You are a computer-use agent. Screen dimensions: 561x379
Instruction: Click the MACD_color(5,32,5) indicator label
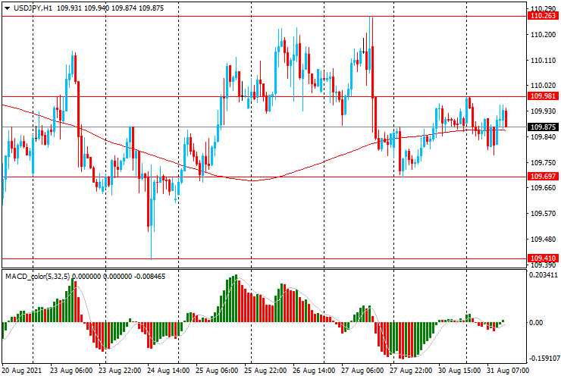point(38,276)
